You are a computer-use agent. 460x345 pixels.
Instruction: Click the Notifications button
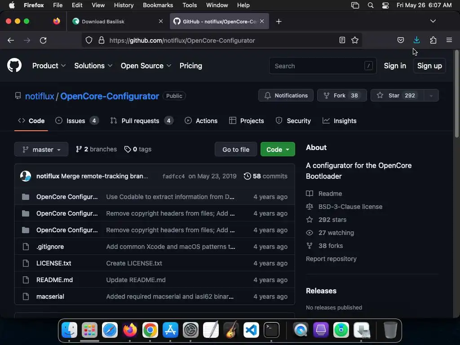click(x=286, y=95)
